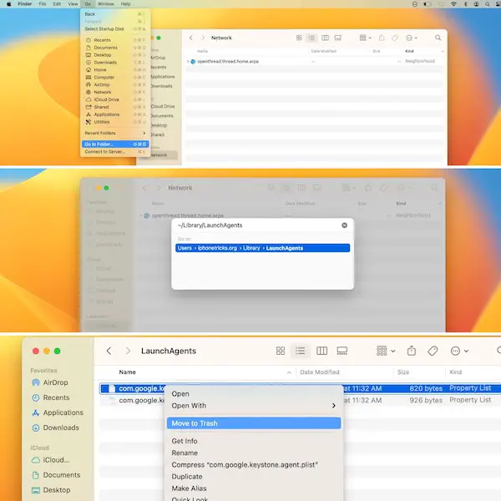
Task: Click the Share icon in LaunchAgents toolbar
Action: [412, 351]
